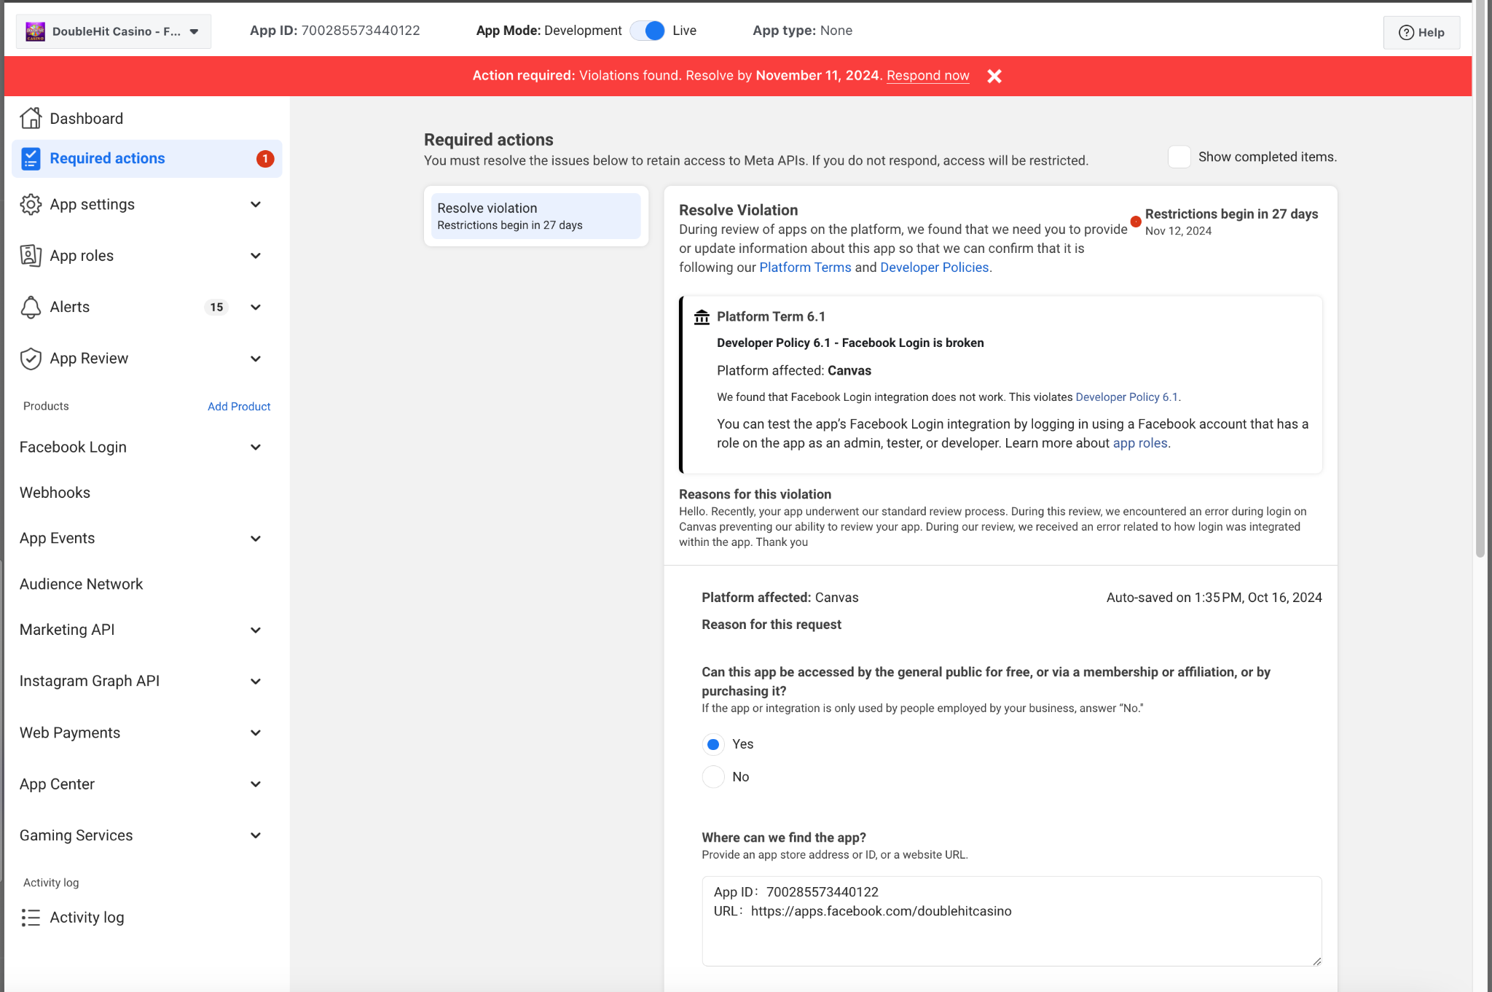The image size is (1492, 992).
Task: Click the Respond now link in banner
Action: pos(927,76)
